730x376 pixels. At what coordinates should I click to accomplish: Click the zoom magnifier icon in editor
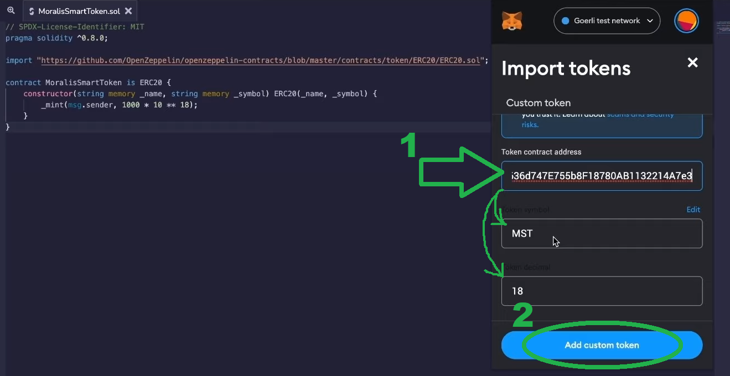[x=11, y=11]
